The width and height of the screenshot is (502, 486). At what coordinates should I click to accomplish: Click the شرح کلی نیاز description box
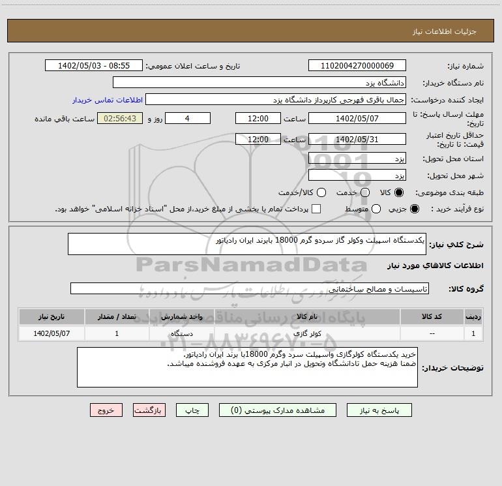pyautogui.click(x=247, y=244)
